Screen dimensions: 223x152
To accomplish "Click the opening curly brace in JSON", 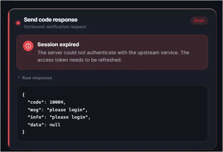I will [x=23, y=95].
